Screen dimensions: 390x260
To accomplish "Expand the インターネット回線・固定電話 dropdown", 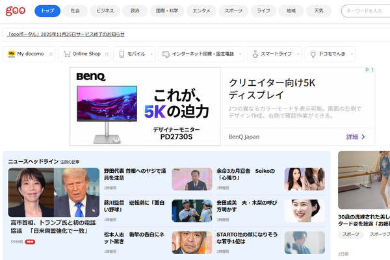I will [x=201, y=54].
